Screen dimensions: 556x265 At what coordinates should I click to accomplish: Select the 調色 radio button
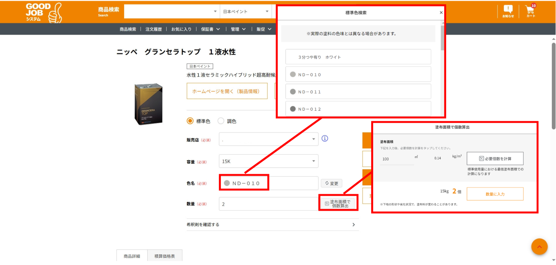pyautogui.click(x=221, y=121)
